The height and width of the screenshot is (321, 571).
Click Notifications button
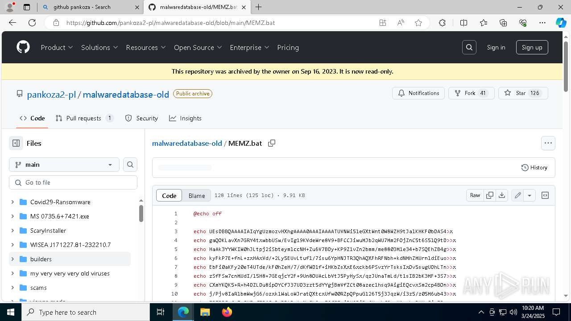pos(418,93)
